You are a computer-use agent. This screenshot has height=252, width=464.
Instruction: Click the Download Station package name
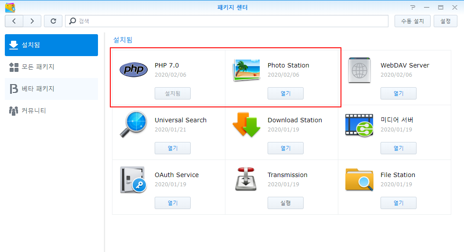coord(295,120)
